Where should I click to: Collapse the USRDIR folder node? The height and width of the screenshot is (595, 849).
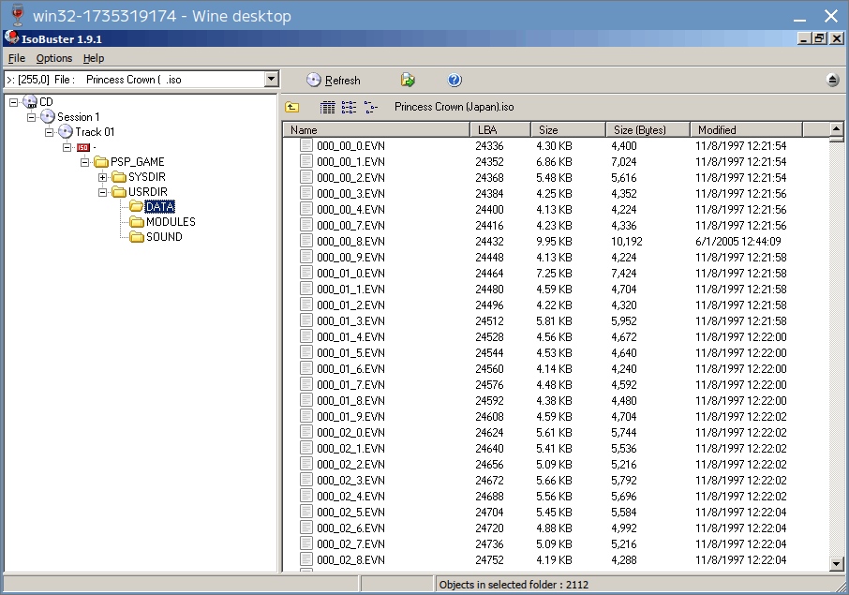pyautogui.click(x=103, y=192)
